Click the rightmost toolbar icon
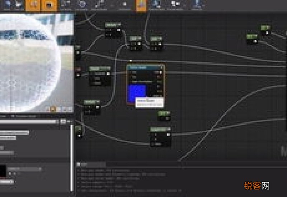Image resolution: width=287 pixels, height=197 pixels. click(197, 5)
